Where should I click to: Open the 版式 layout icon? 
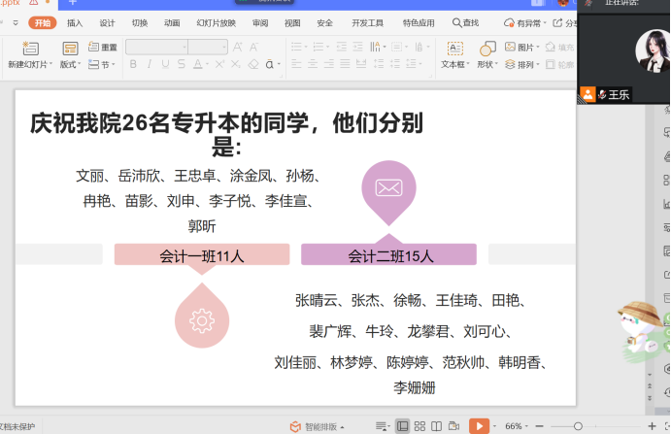coord(70,49)
